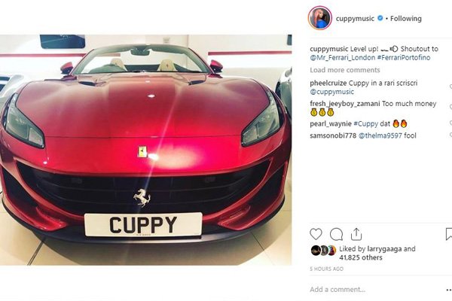Click the verified badge next to cuppymusic
This screenshot has width=452, height=301.
click(x=380, y=18)
